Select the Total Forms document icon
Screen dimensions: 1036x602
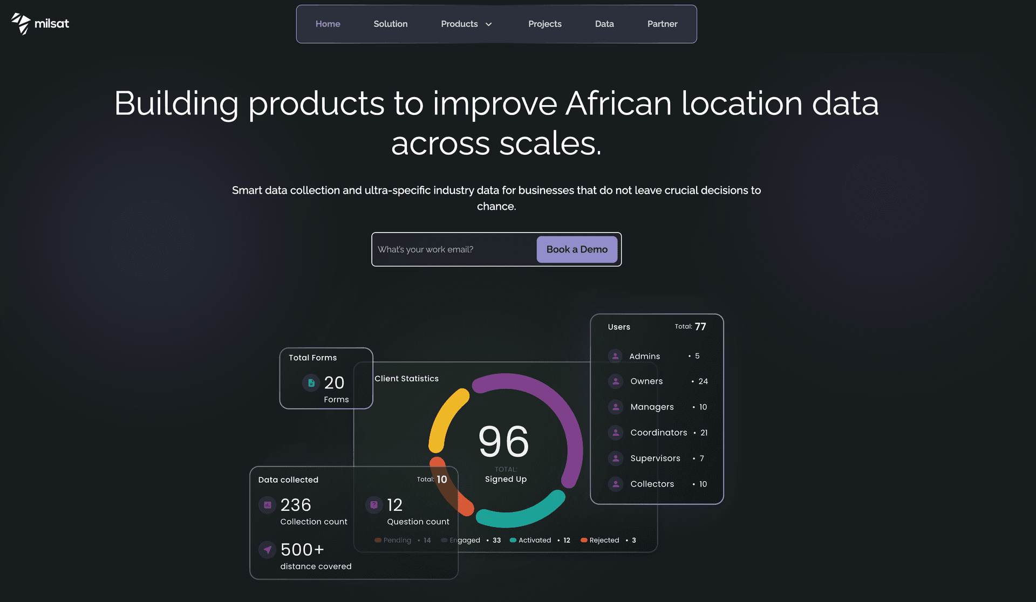pyautogui.click(x=311, y=383)
